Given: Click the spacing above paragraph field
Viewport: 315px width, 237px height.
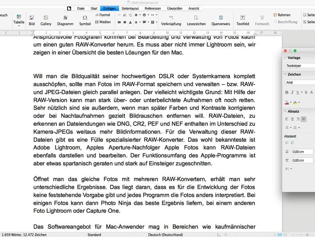Looking at the screenshot, I should pyautogui.click(x=302, y=152).
